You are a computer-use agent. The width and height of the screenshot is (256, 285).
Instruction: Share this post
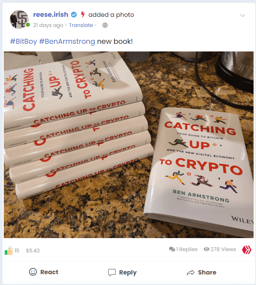[202, 272]
